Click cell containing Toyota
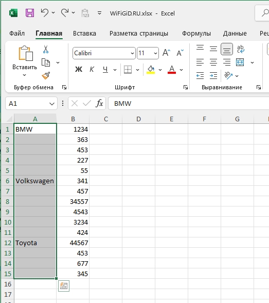 click(x=35, y=243)
